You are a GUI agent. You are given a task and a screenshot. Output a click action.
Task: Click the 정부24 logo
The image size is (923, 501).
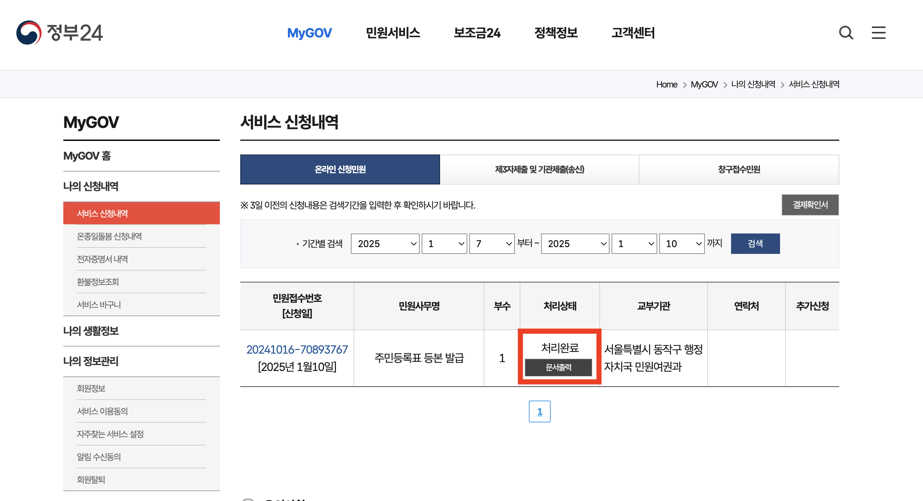point(60,33)
